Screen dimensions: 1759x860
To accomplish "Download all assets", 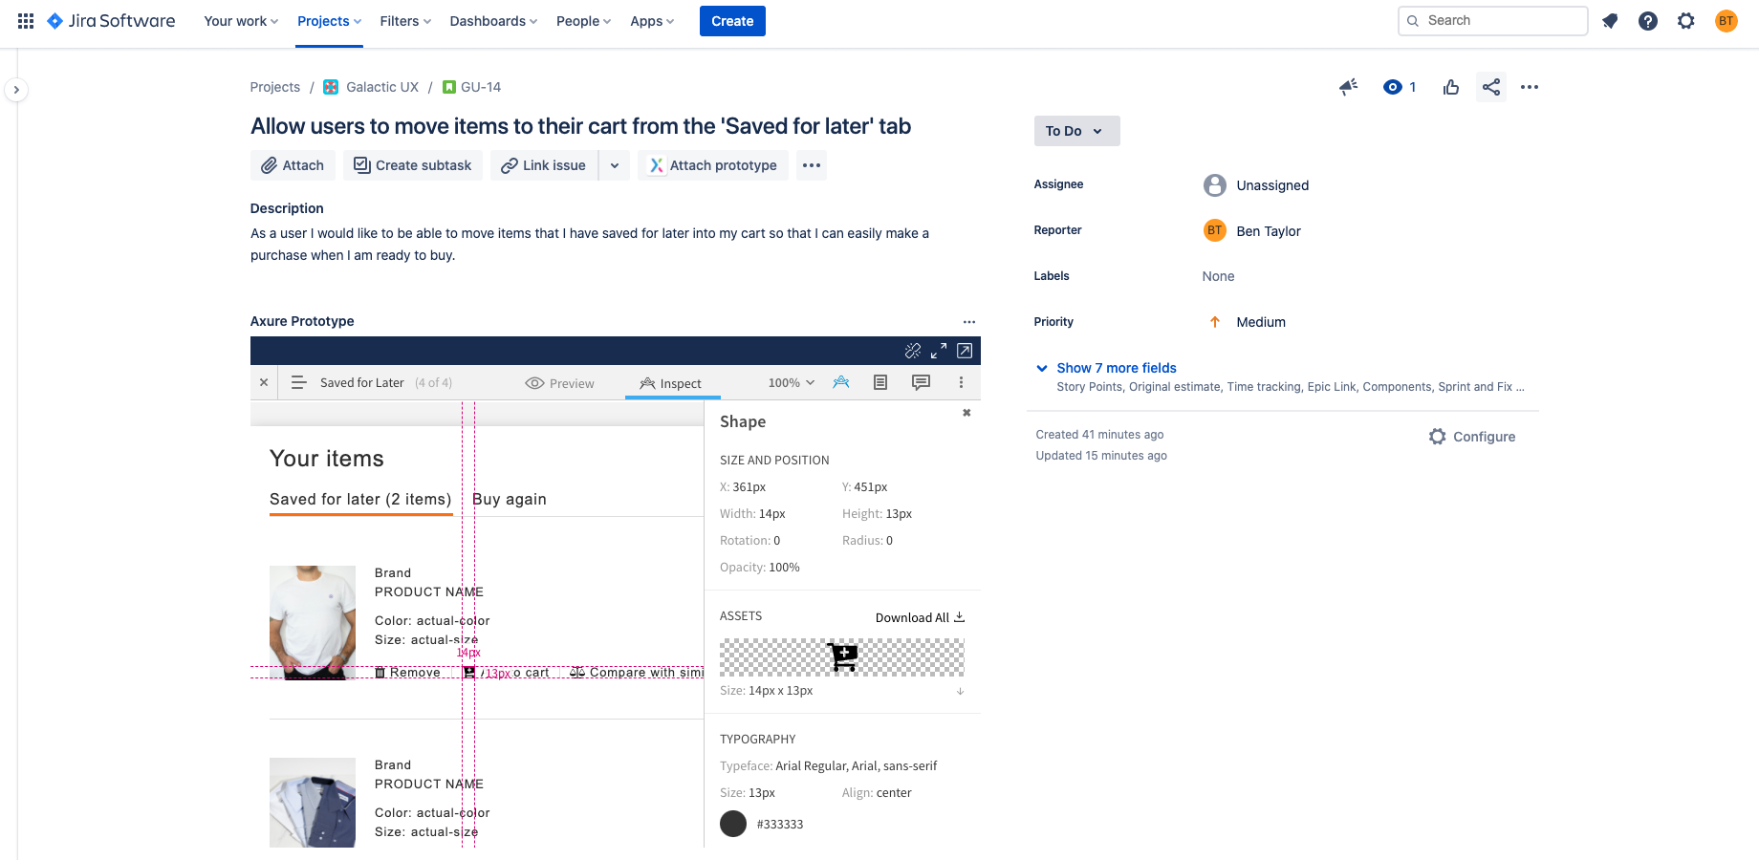I will 920,617.
